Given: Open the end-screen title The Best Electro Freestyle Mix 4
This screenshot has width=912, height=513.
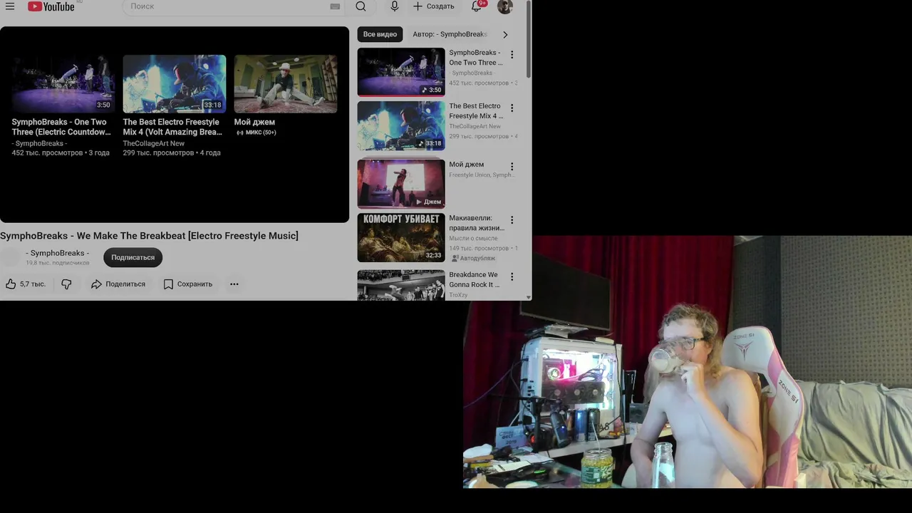Looking at the screenshot, I should (x=172, y=127).
